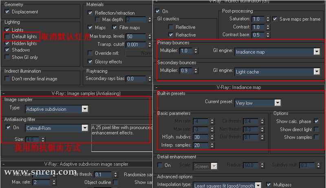The width and height of the screenshot is (326, 188).
Task: Adjust Primary bounces Multiplier spinner
Action: (196, 51)
